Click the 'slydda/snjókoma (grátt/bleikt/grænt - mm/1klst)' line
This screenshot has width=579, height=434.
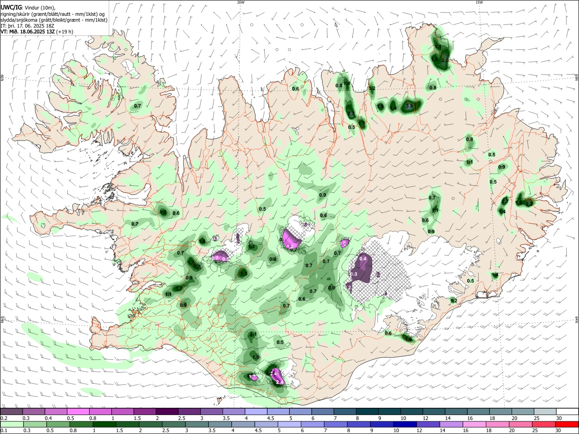click(54, 20)
